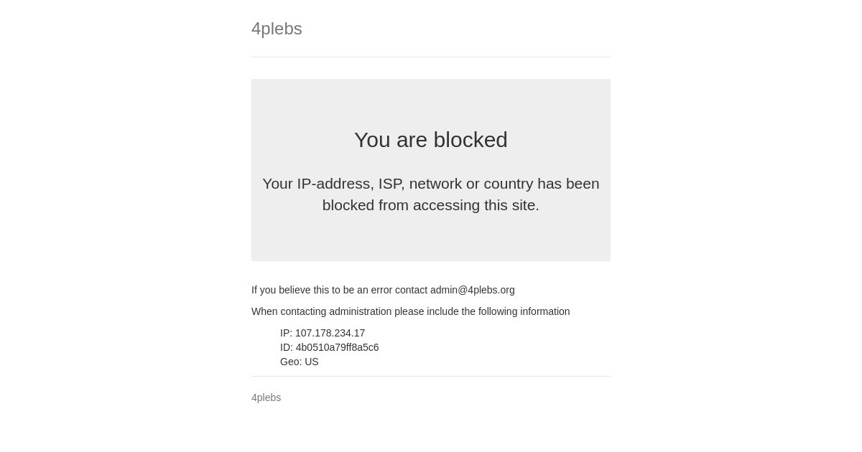Click the "Geo:" label
862x452 pixels.
point(291,362)
